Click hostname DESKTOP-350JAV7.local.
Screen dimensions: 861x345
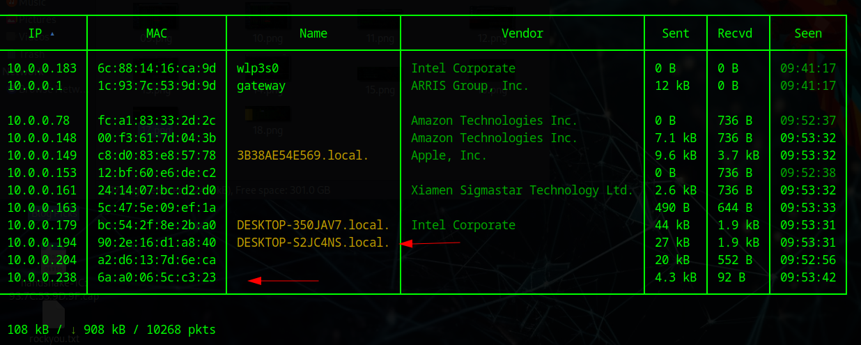(x=313, y=225)
